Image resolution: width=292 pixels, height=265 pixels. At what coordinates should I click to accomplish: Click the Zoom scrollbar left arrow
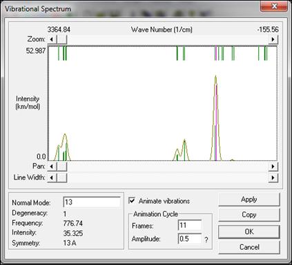(52, 39)
